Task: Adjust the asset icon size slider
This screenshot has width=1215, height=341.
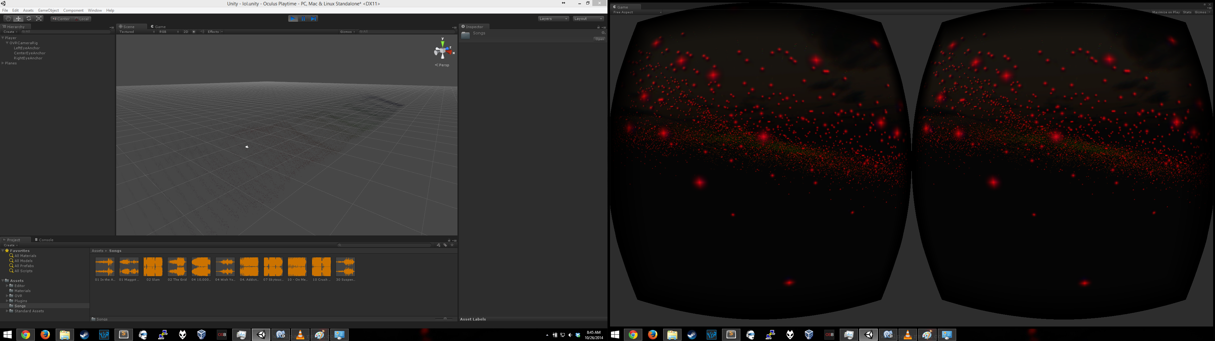Action: 445,319
